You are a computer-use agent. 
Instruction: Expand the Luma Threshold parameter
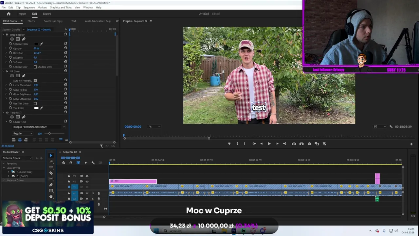[x=6, y=85]
